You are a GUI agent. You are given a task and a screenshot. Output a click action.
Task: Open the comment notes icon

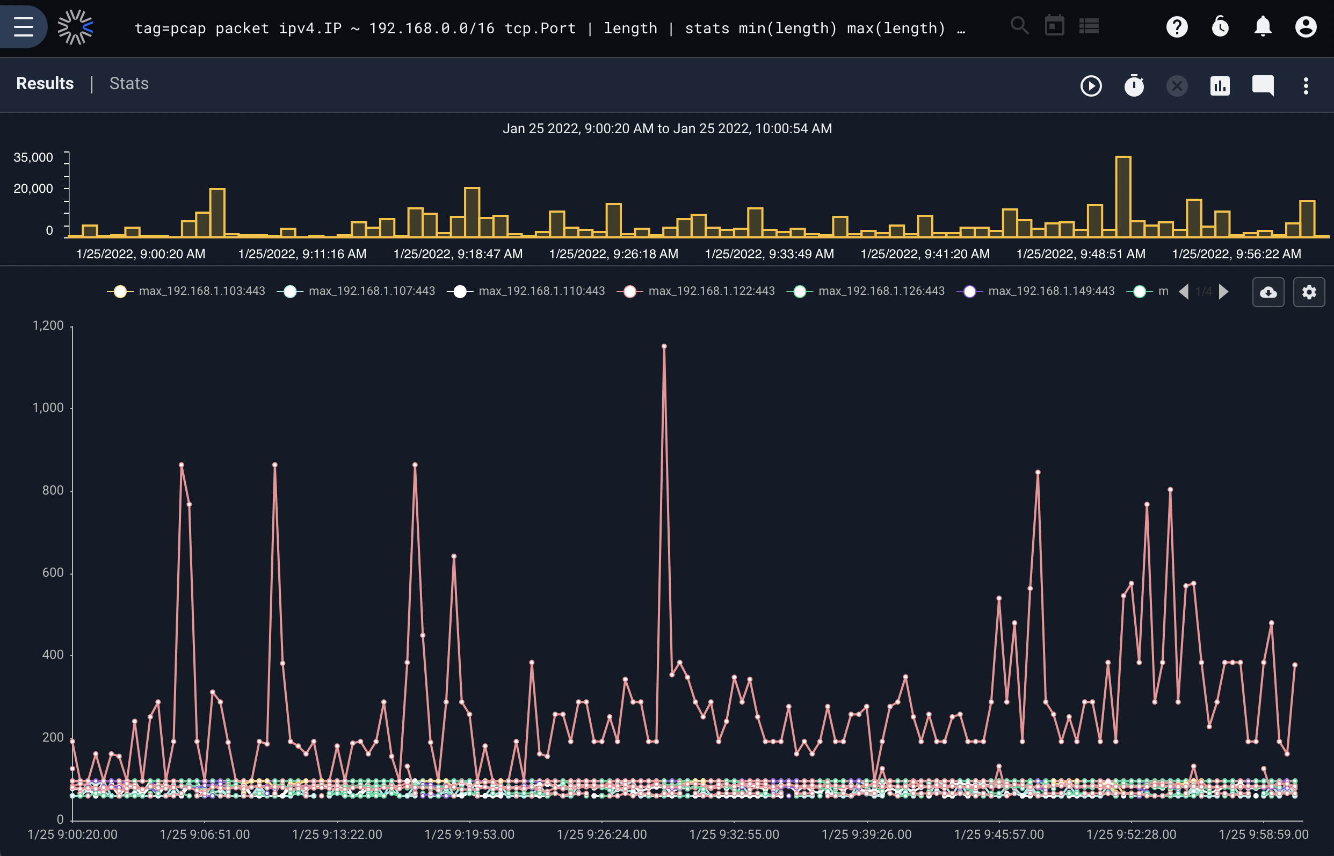pyautogui.click(x=1263, y=85)
